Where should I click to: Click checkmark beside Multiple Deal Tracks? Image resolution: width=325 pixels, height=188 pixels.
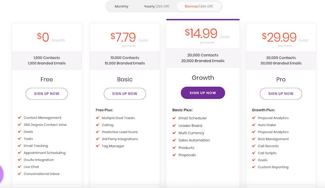97,118
